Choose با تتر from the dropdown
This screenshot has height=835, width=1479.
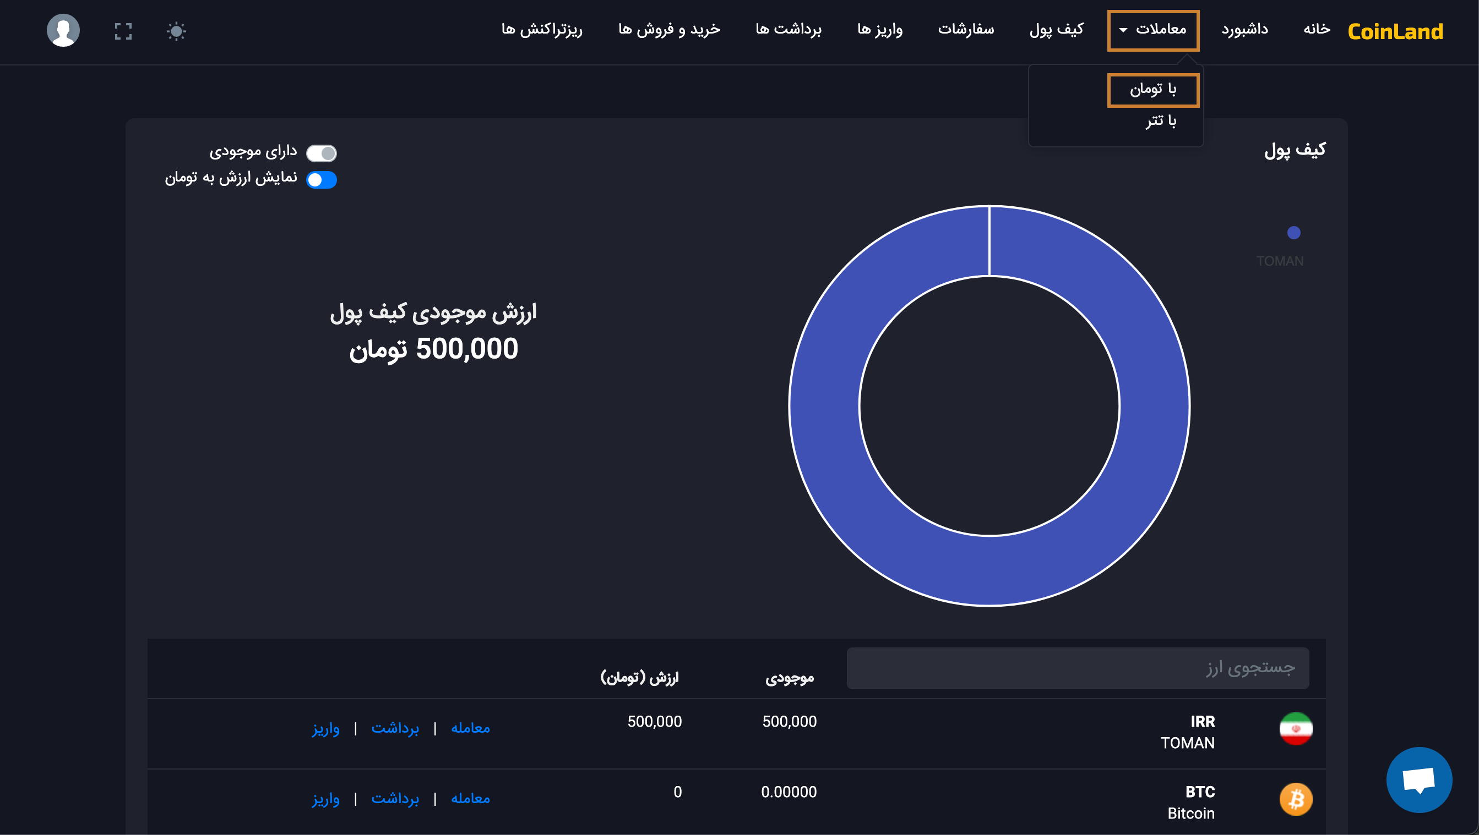(x=1161, y=122)
